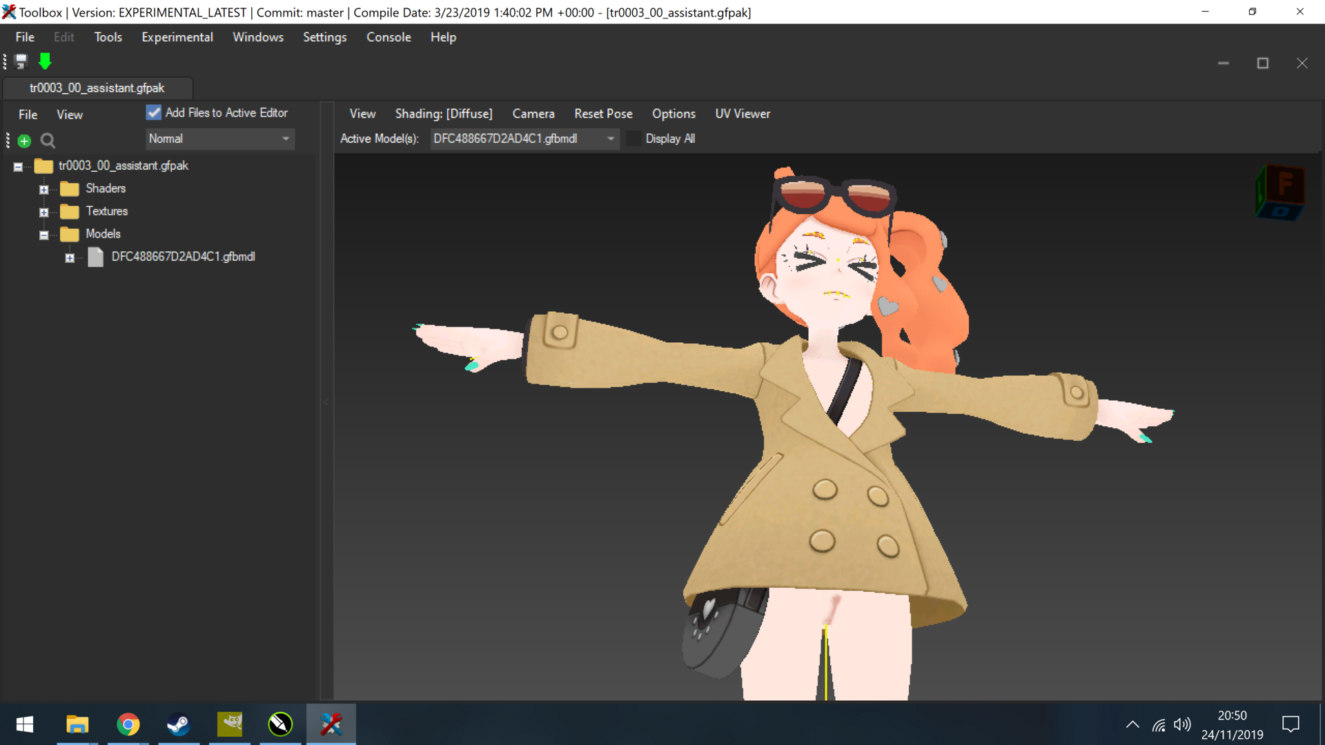Show hidden system tray icons chevron

point(1132,724)
